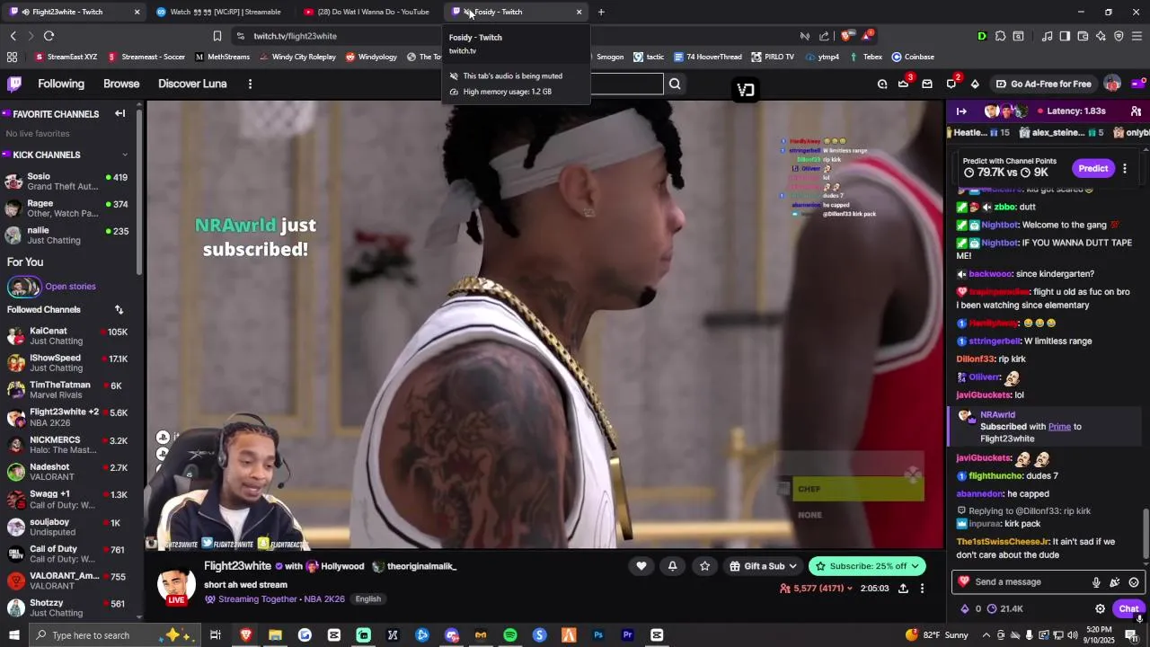Open Discover Luna page
1150x647 pixels.
pos(192,84)
